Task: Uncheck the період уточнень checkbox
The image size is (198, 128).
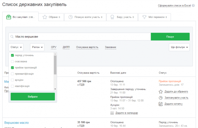Action: tap(12, 55)
